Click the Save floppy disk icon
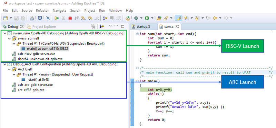Image resolution: width=276 pixels, height=128 pixels. pyautogui.click(x=16, y=18)
